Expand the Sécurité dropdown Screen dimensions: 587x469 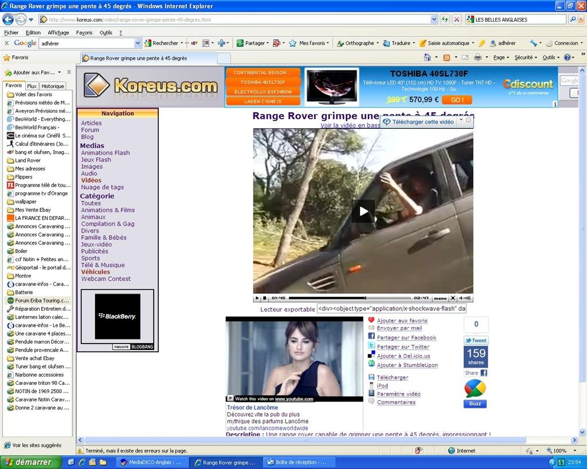(526, 58)
